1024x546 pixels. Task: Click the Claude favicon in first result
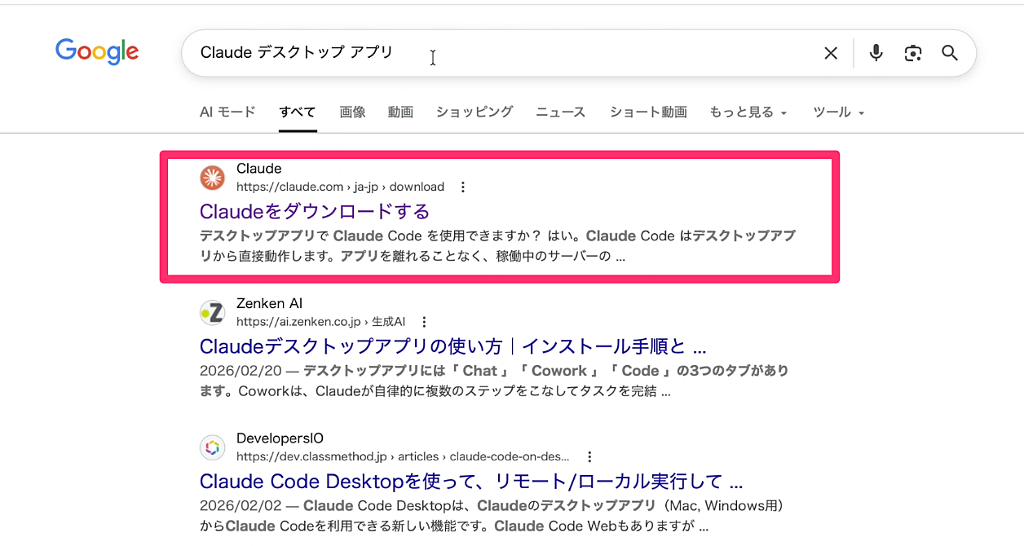(212, 178)
